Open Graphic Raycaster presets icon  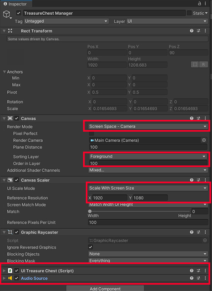point(198,232)
